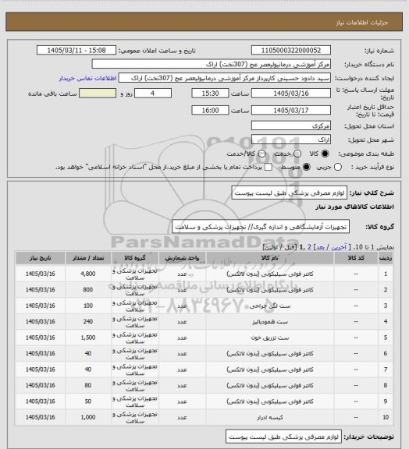Toggle the اسناد خزانه اسلامی payment checkbox
Viewport: 409px width, 449px height.
pos(269,167)
